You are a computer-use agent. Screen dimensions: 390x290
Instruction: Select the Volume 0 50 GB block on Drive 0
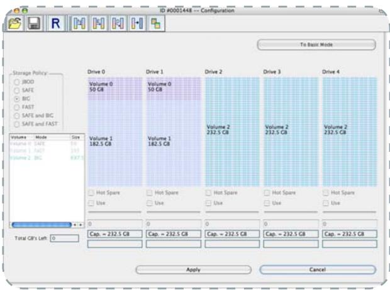coord(115,89)
